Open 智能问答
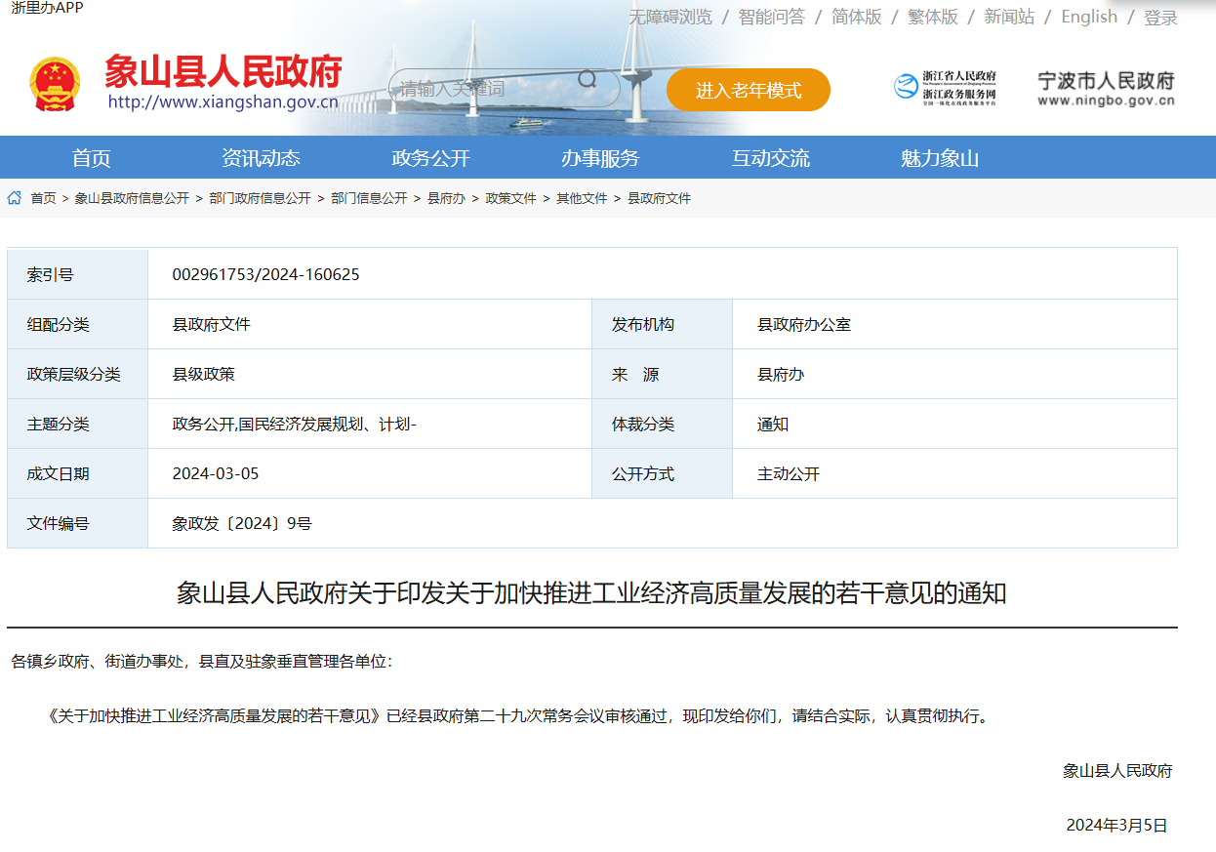 [770, 17]
